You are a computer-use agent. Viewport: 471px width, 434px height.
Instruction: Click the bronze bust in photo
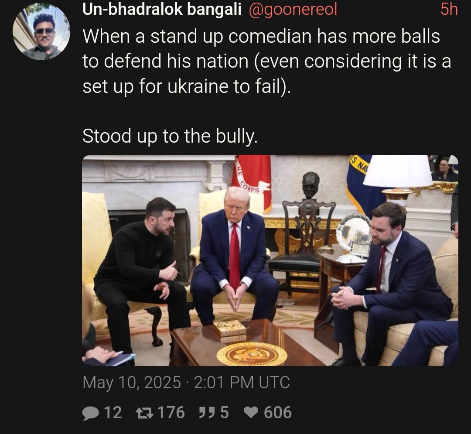(311, 185)
